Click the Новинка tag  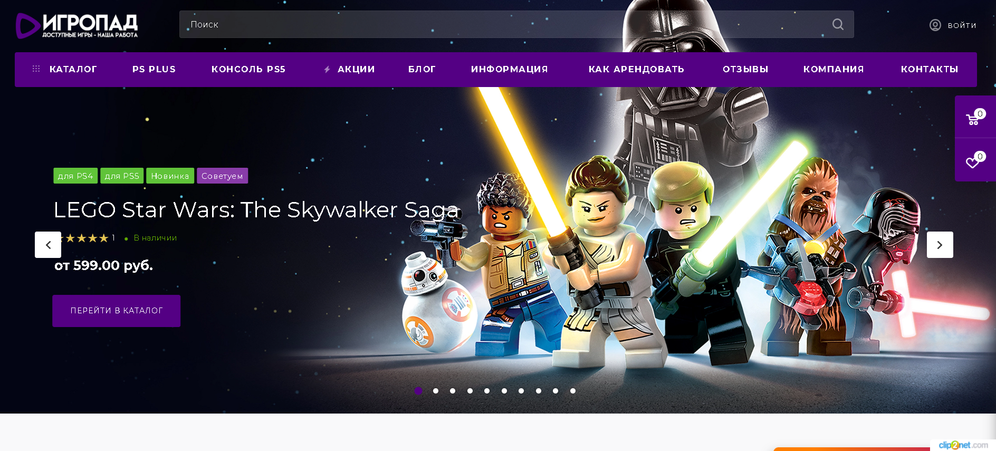[x=170, y=176]
